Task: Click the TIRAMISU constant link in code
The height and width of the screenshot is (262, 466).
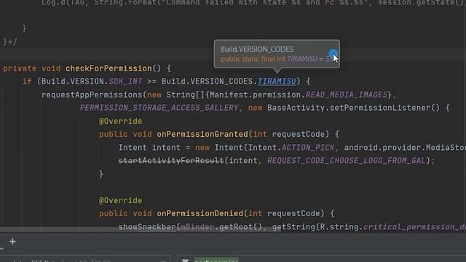Action: (277, 82)
